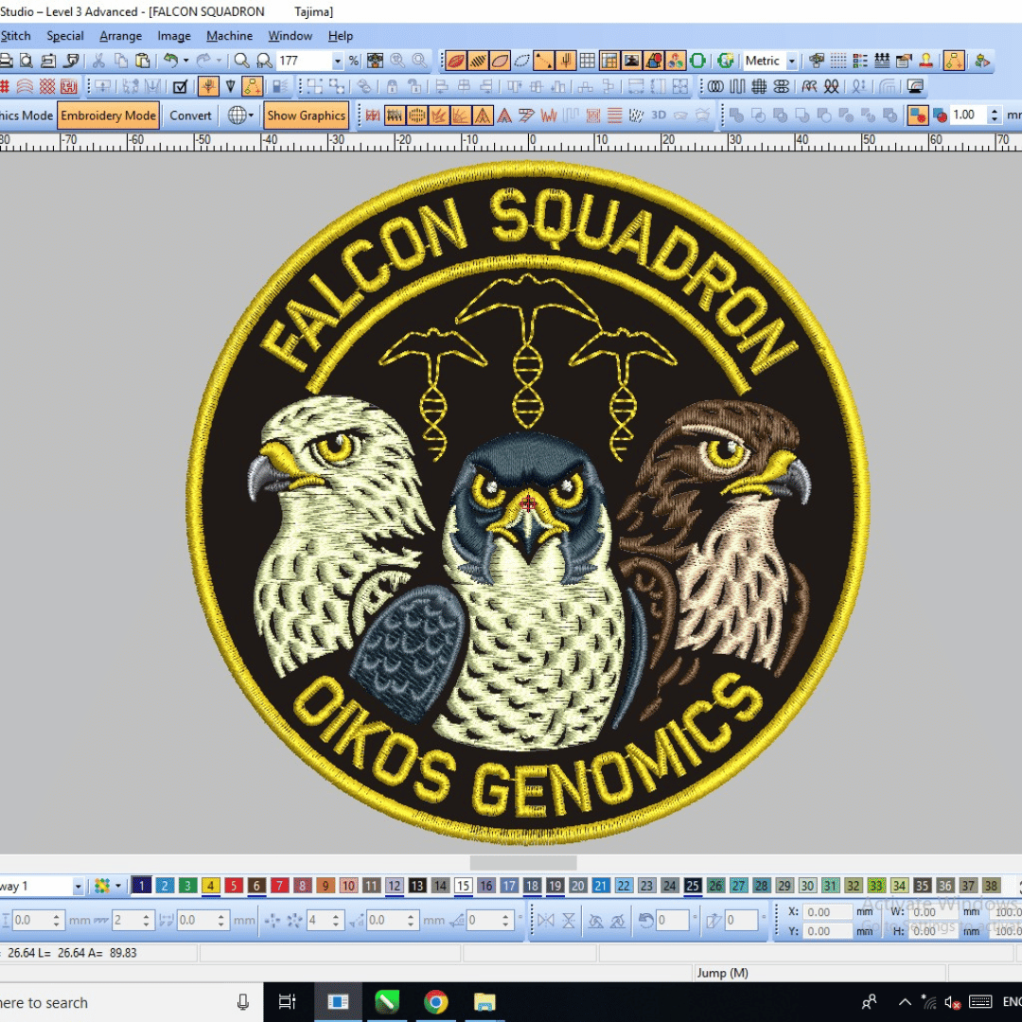Viewport: 1022px width, 1022px height.
Task: Click the red zigzag W stitch icon
Action: tap(549, 115)
